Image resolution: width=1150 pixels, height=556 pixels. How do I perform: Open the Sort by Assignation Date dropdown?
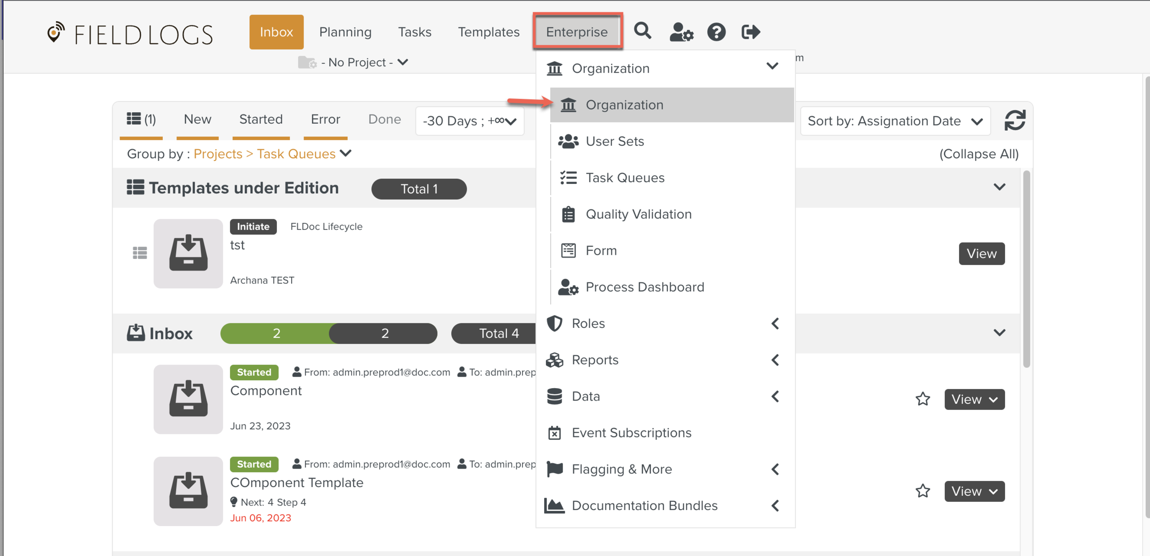coord(895,121)
